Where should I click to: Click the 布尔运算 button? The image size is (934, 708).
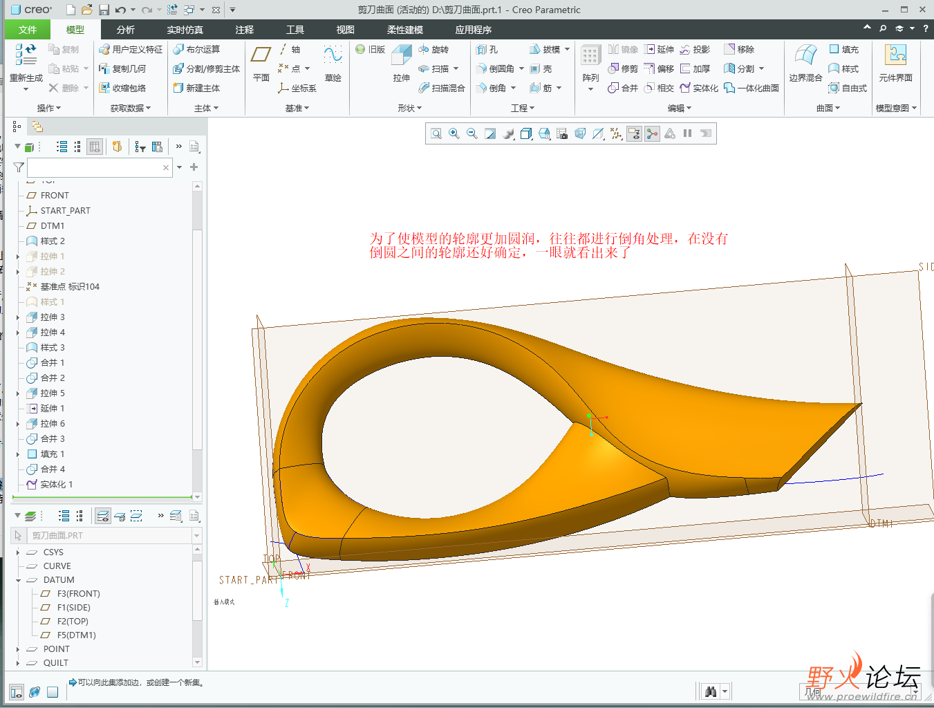point(196,50)
